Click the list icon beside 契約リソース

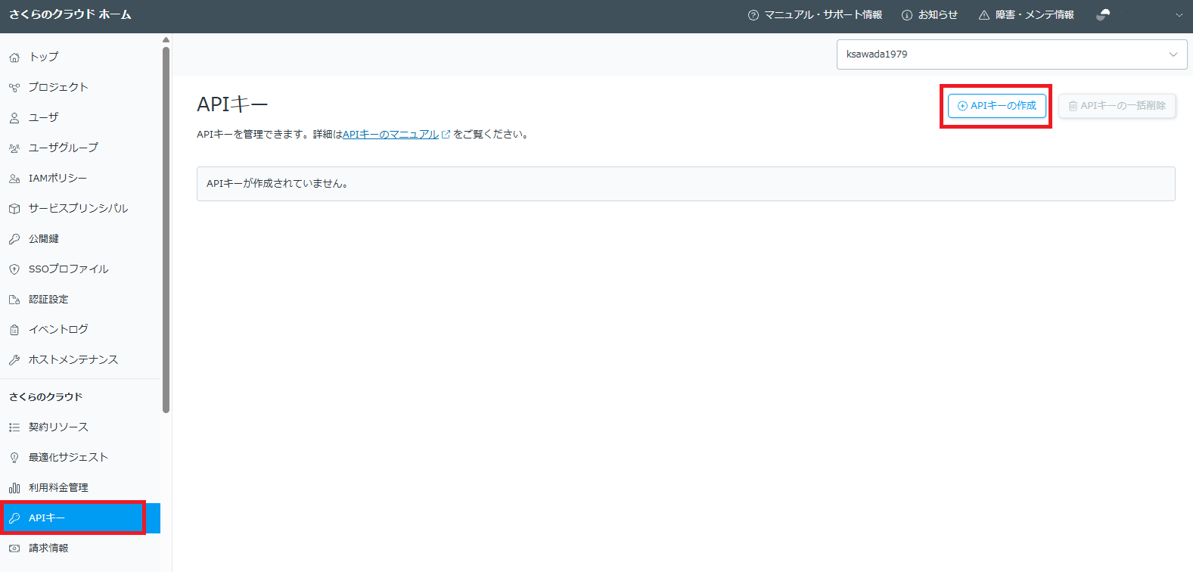point(14,427)
